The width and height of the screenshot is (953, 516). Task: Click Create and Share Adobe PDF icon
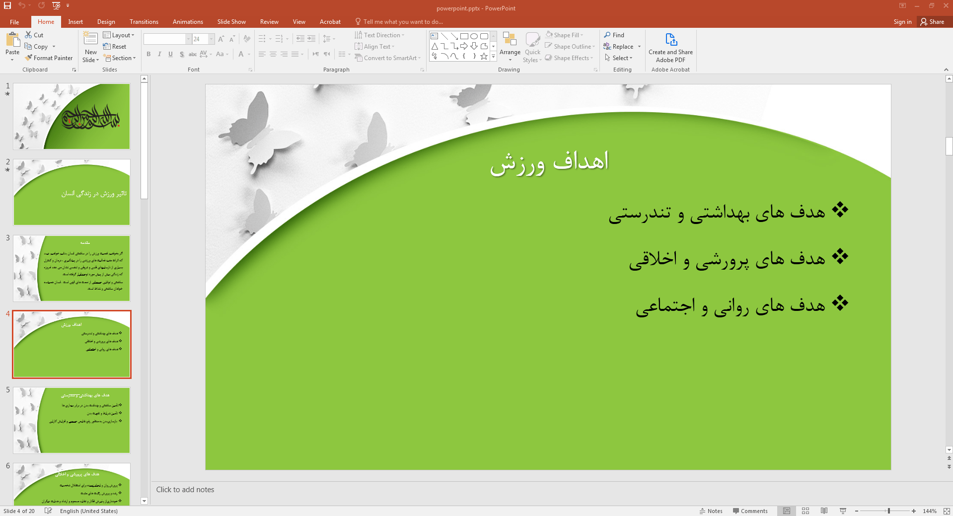coord(671,39)
